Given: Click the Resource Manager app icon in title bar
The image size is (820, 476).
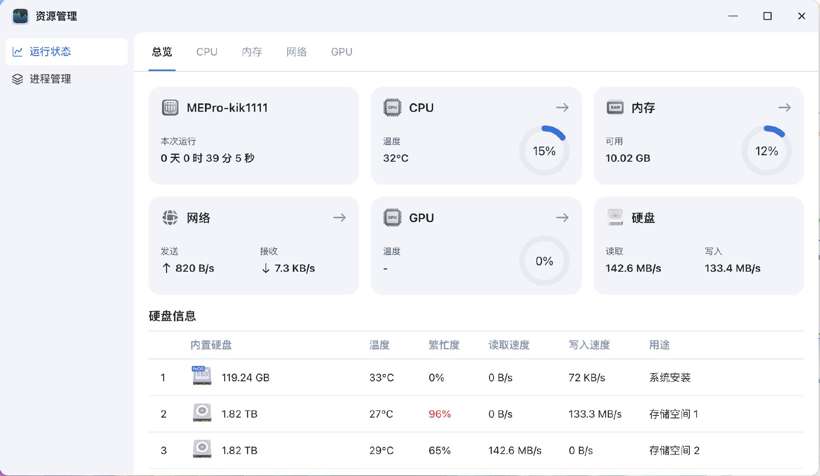Looking at the screenshot, I should tap(20, 16).
